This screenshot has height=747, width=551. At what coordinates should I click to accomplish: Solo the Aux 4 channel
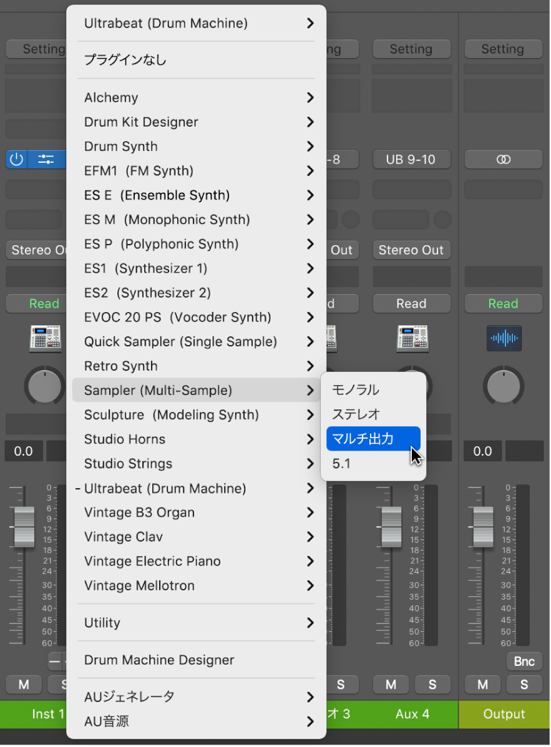pos(432,685)
